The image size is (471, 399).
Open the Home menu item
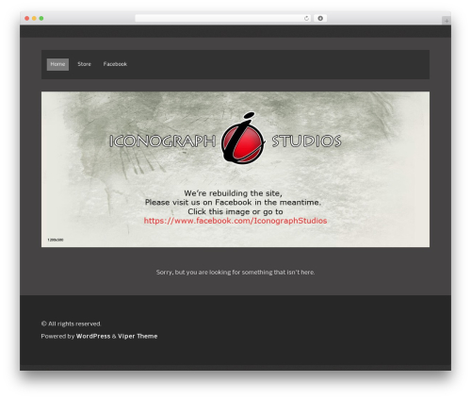57,64
